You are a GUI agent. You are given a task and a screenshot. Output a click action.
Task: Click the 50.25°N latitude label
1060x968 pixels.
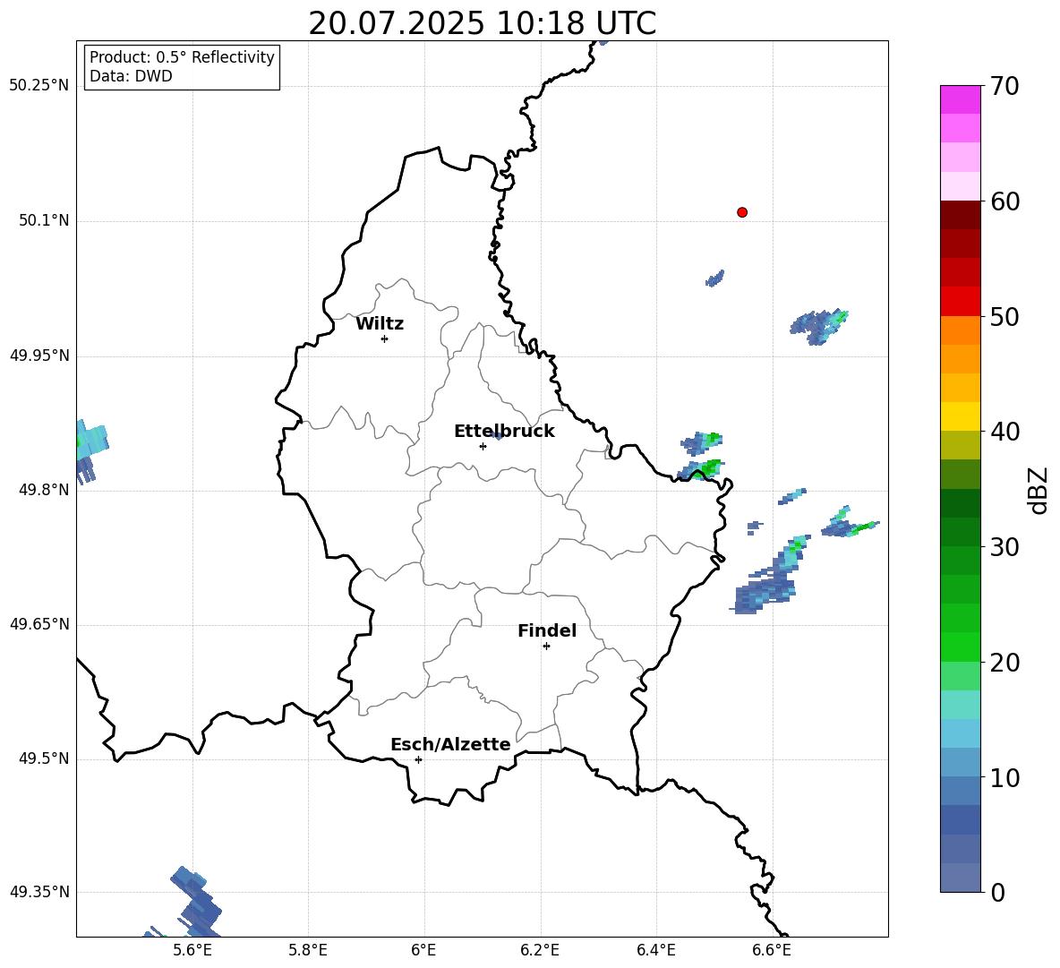point(39,86)
